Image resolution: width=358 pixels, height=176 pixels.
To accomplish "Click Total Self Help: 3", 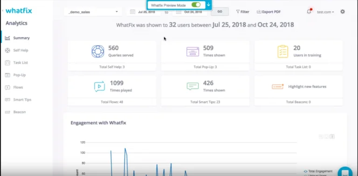I will pyautogui.click(x=112, y=67).
